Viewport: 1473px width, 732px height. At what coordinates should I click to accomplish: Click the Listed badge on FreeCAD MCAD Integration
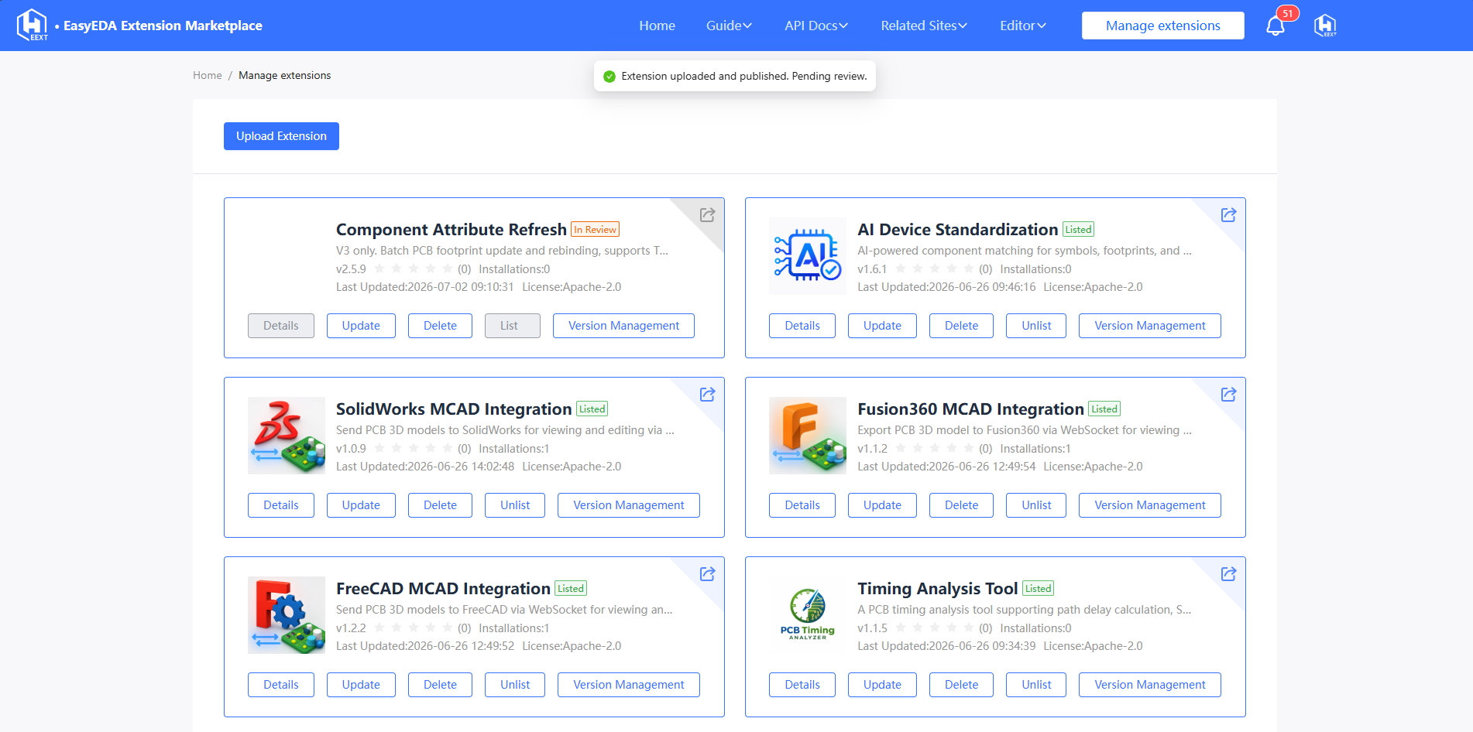571,589
